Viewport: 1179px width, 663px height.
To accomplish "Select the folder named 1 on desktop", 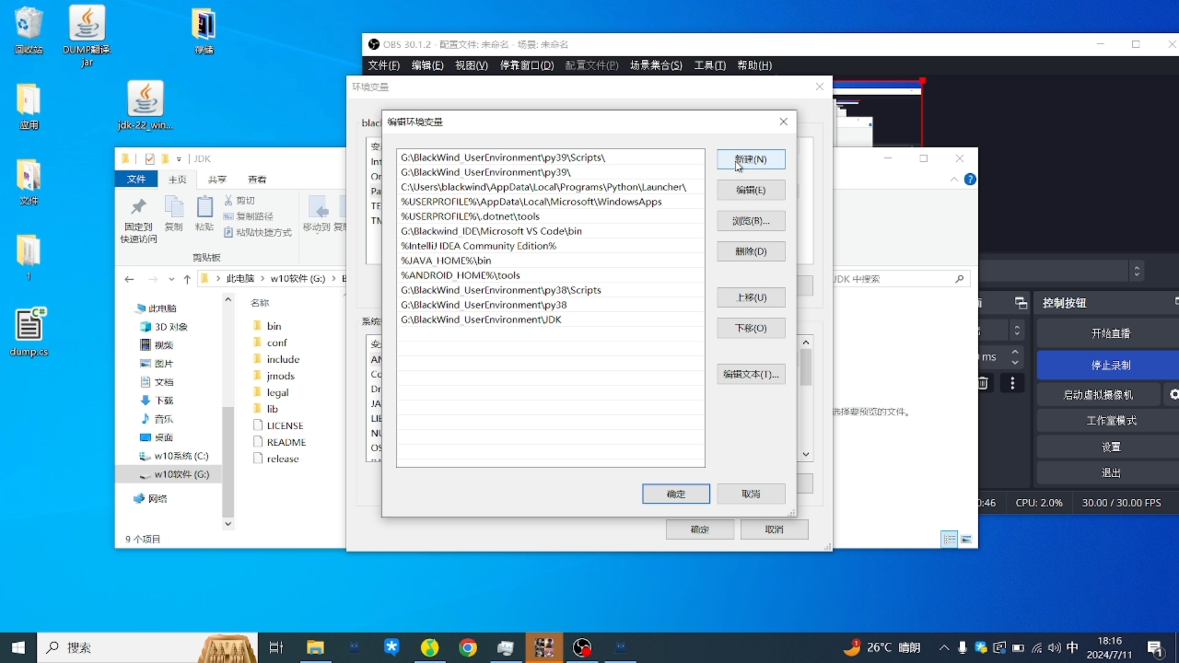I will (x=28, y=257).
